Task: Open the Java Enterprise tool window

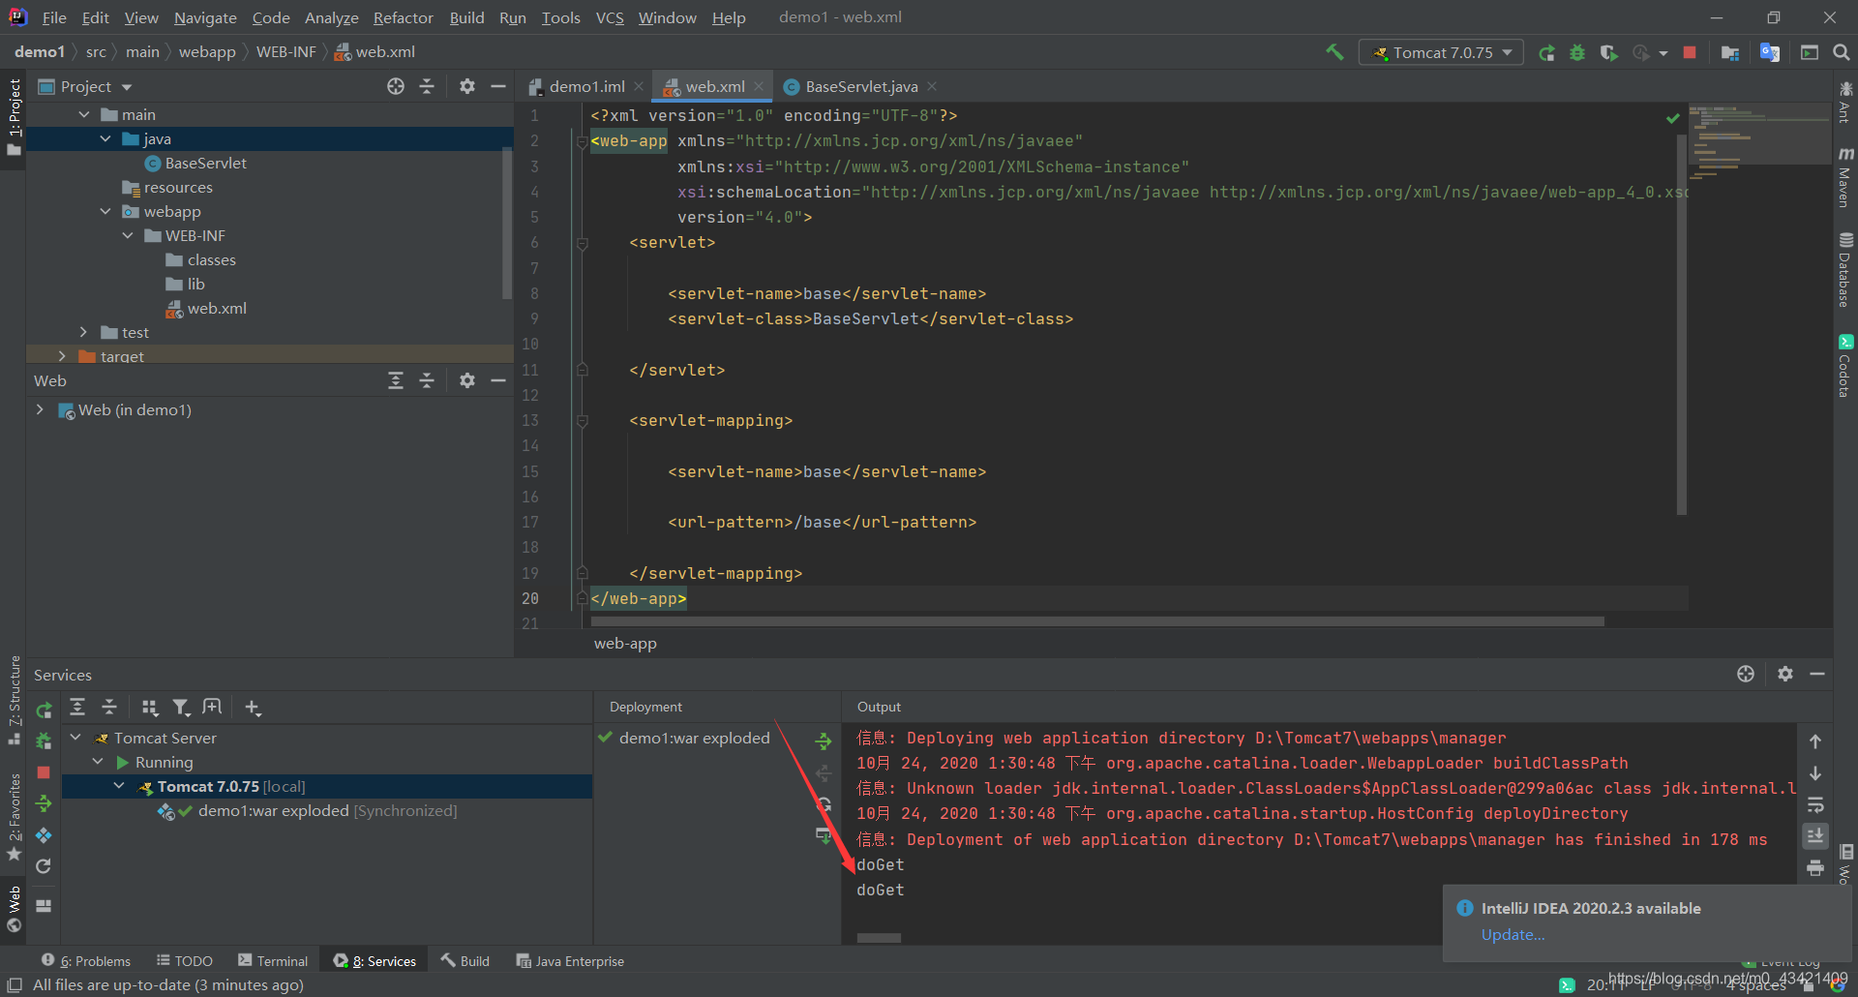Action: (570, 961)
